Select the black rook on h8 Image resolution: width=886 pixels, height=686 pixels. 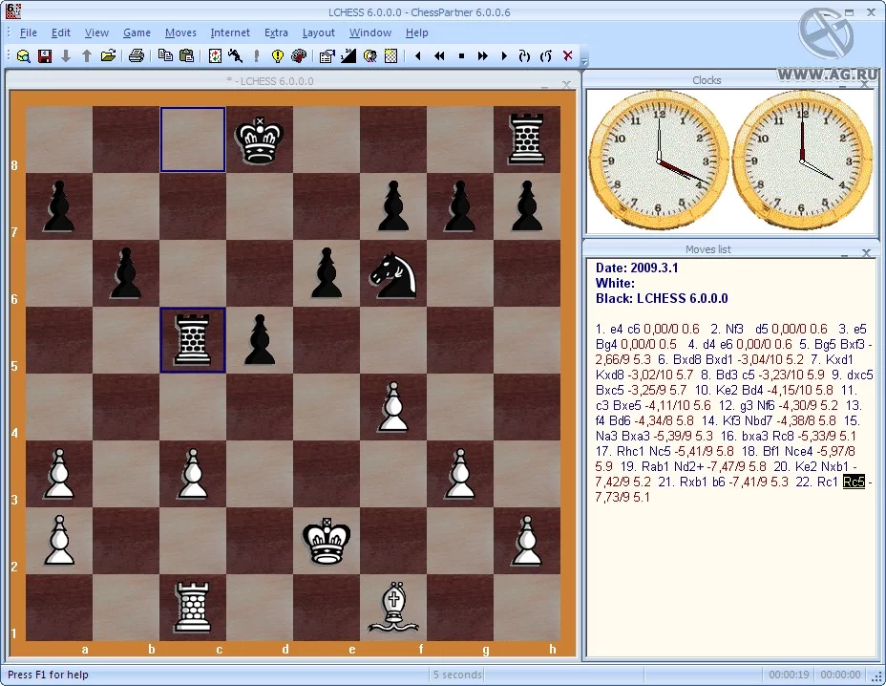tap(526, 139)
